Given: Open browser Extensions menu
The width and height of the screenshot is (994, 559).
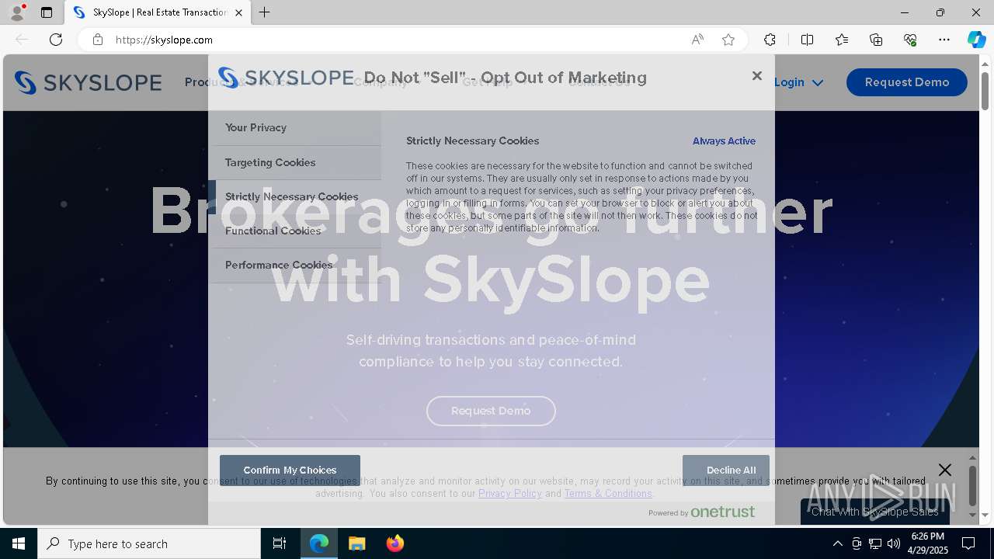Looking at the screenshot, I should click(x=770, y=40).
